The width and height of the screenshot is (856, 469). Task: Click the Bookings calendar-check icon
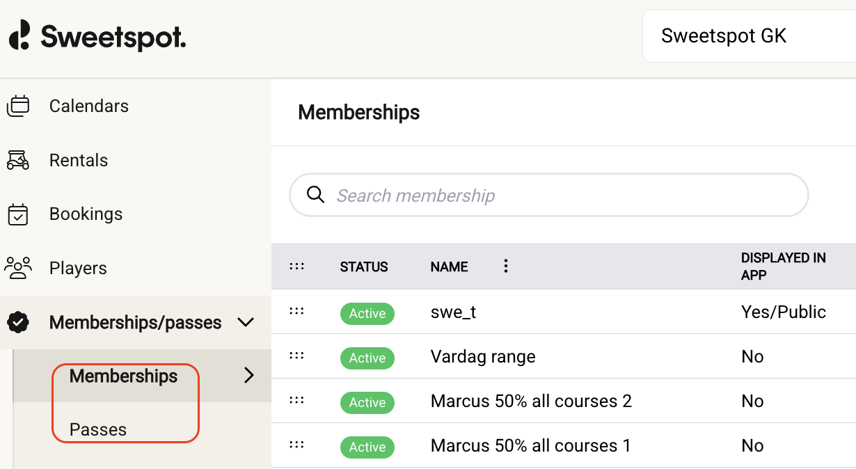[x=18, y=214]
